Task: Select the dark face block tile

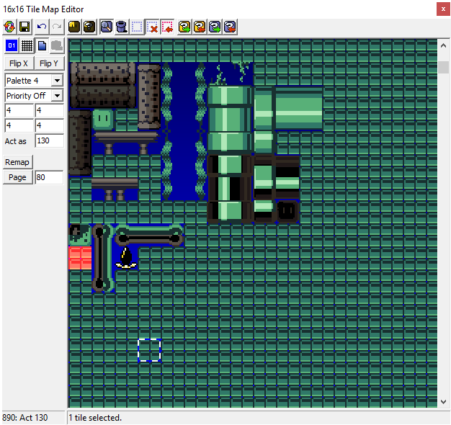Action: point(287,212)
